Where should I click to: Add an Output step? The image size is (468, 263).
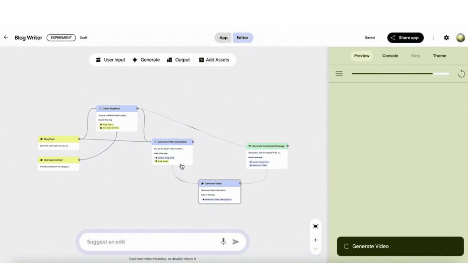tap(178, 60)
